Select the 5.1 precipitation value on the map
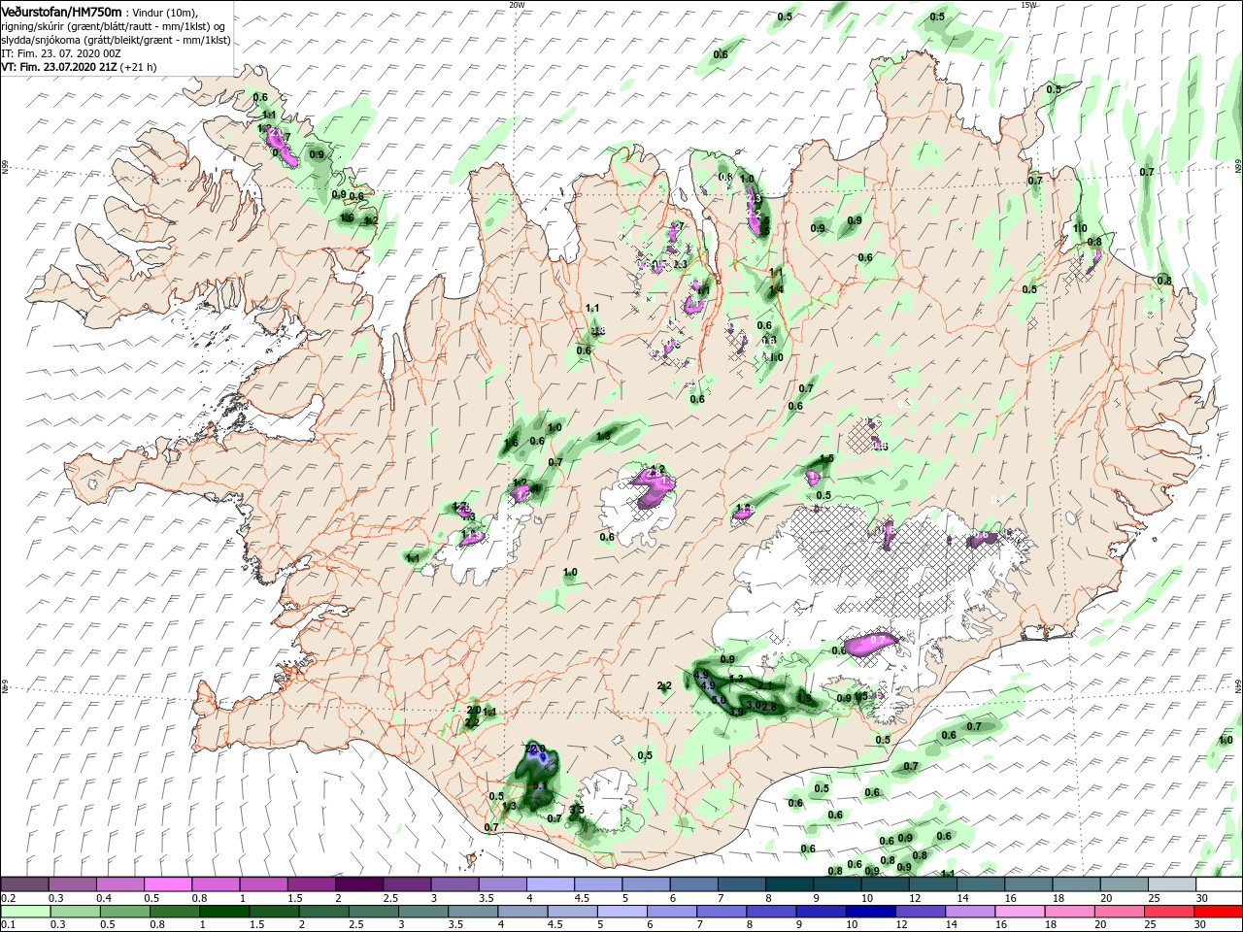This screenshot has width=1243, height=932. pyautogui.click(x=541, y=786)
